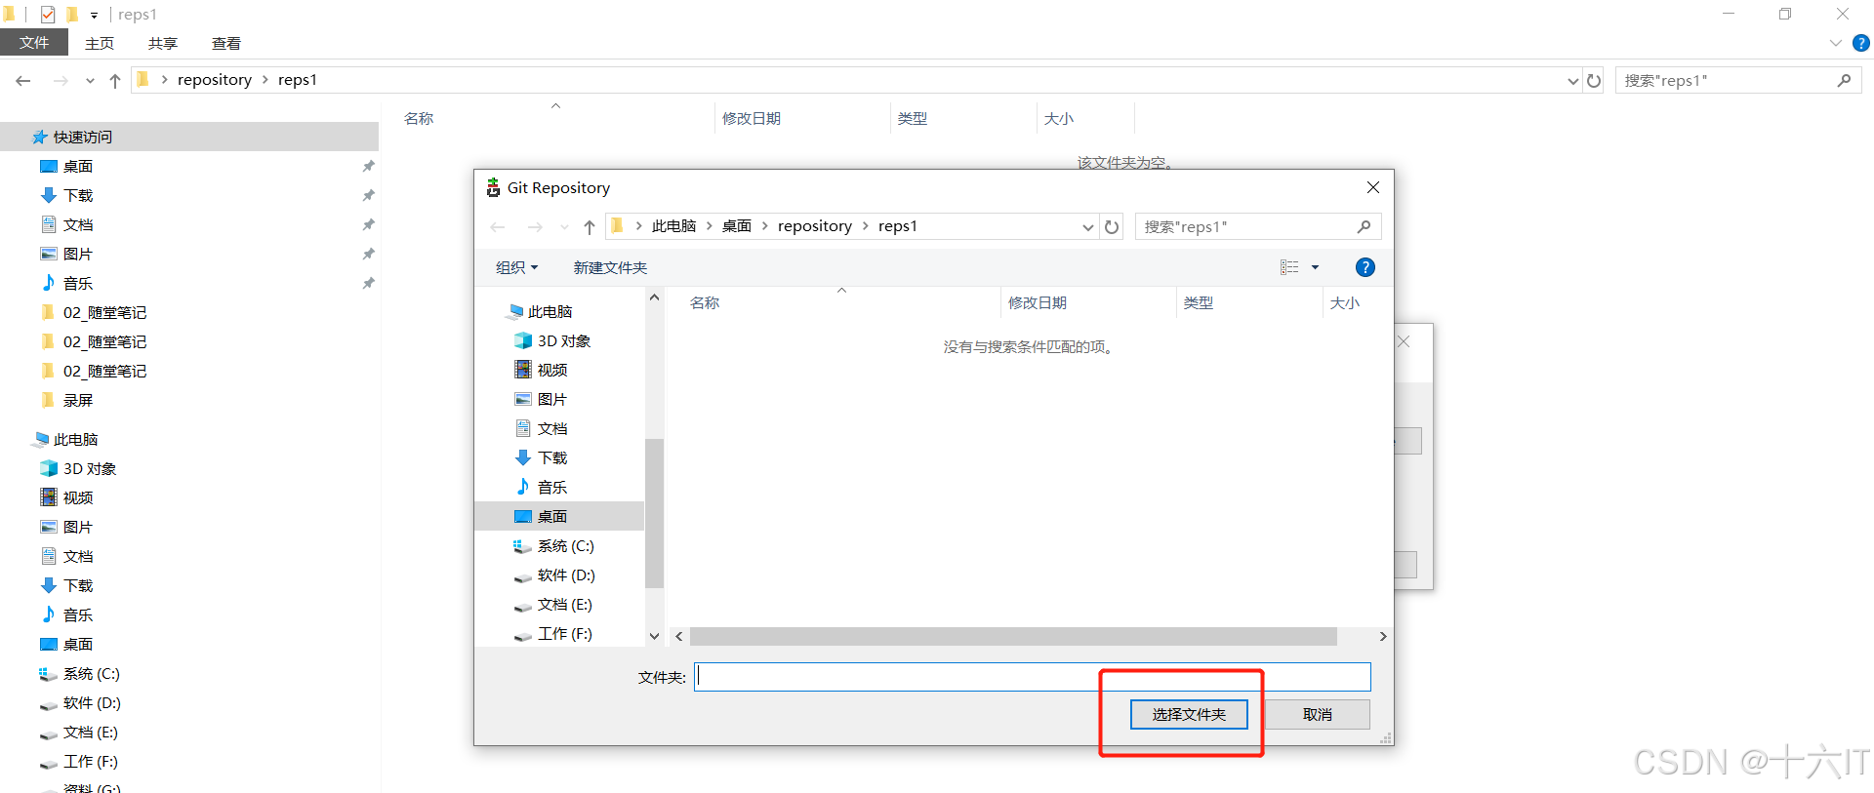1874x793 pixels.
Task: Switch to 共享 ribbon tab
Action: click(163, 43)
